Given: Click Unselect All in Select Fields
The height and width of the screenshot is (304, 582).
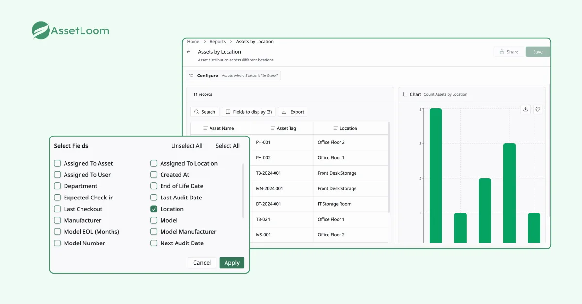Looking at the screenshot, I should pos(187,146).
